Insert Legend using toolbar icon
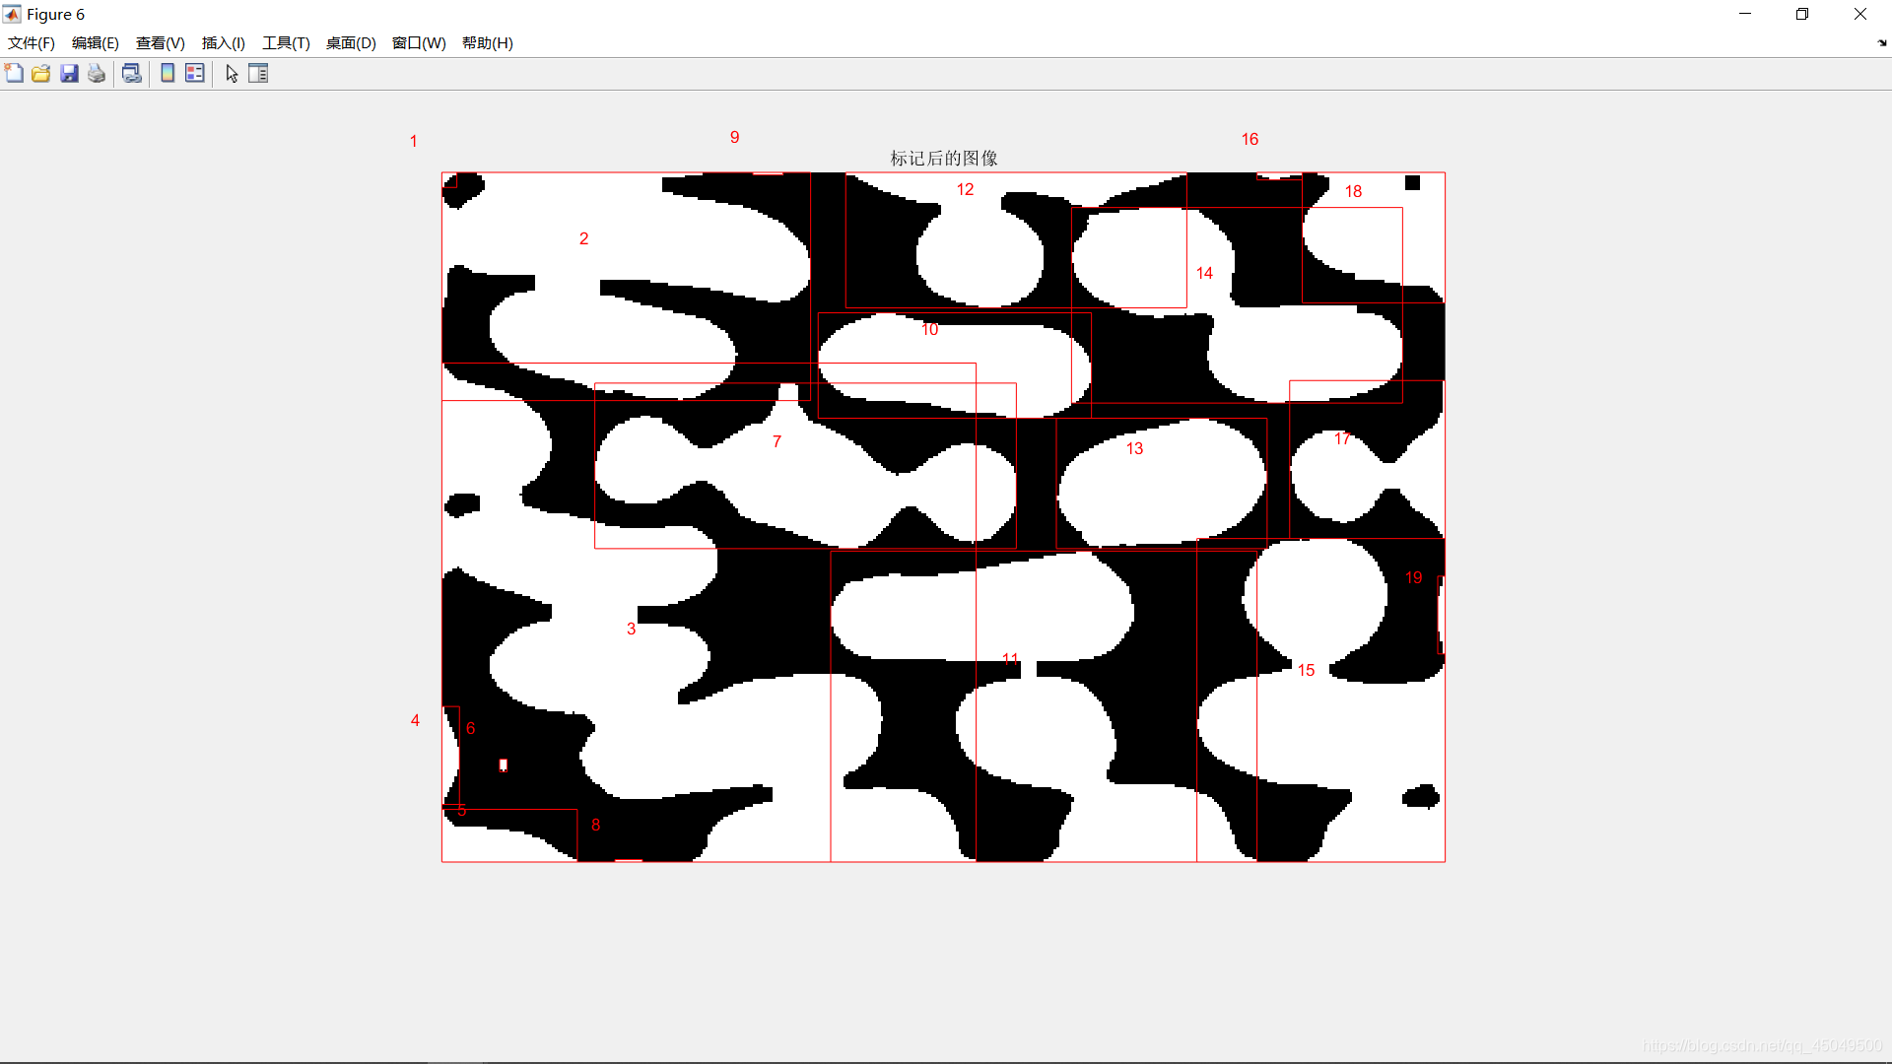Screen dimensions: 1892x1064 195,73
